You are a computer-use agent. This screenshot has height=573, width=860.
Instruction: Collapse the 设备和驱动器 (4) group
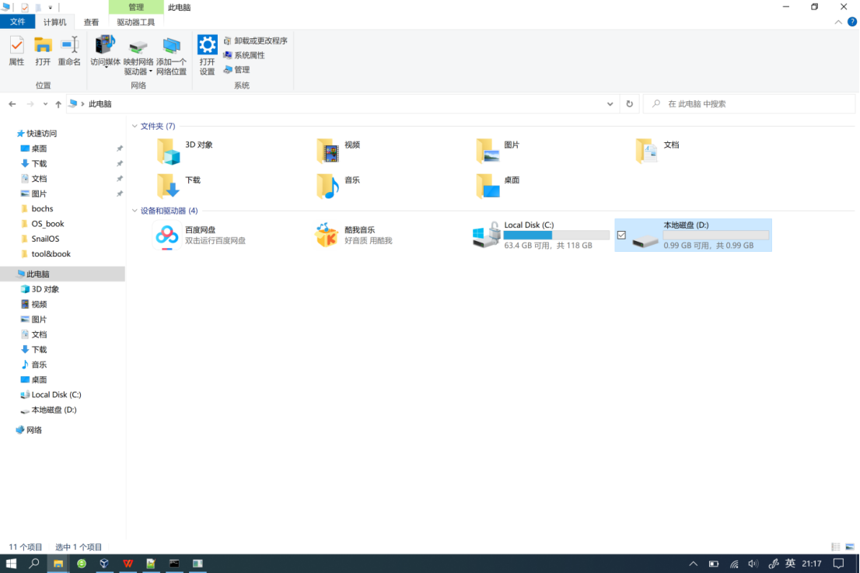click(135, 211)
